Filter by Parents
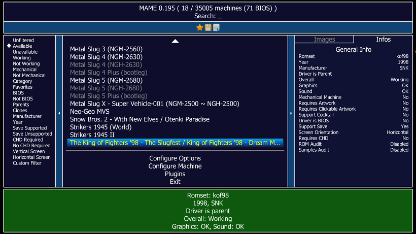416x234 pixels. 21,104
